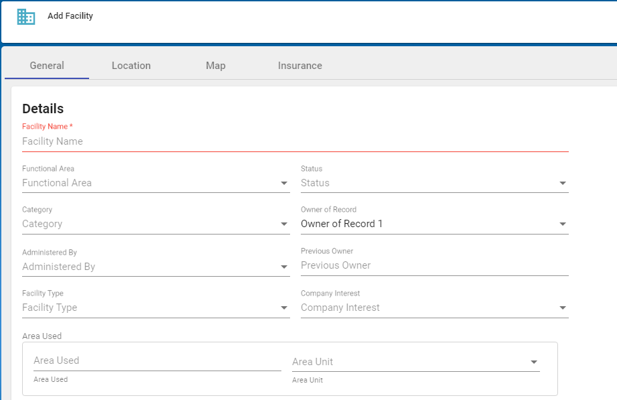Viewport: 617px width, 400px height.
Task: Click the facility building icon in header
Action: click(x=26, y=17)
